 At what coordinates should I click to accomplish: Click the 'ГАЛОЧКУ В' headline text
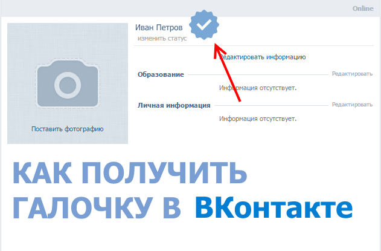(x=97, y=207)
